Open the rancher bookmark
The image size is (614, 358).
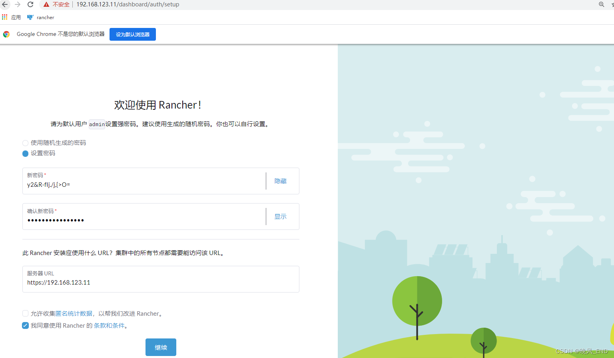point(41,17)
